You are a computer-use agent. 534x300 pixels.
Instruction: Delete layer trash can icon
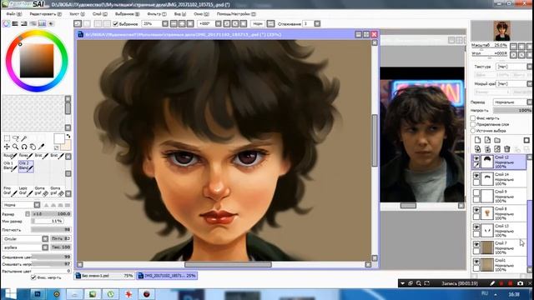tap(507, 149)
